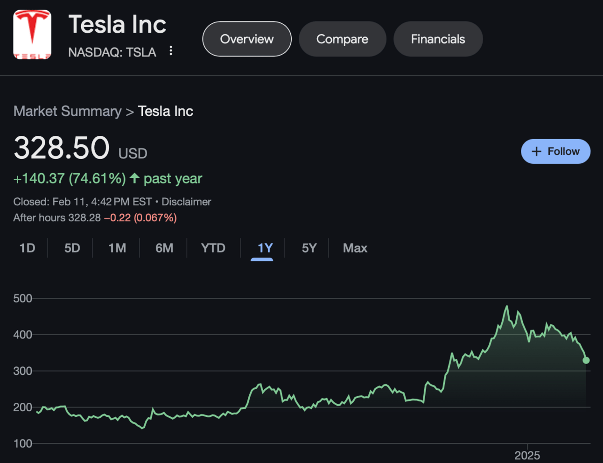Click the green up arrow icon

[x=135, y=178]
